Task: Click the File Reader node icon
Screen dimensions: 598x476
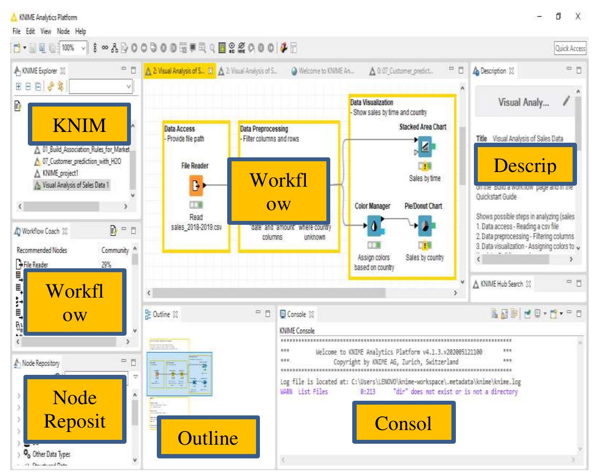Action: (x=196, y=185)
